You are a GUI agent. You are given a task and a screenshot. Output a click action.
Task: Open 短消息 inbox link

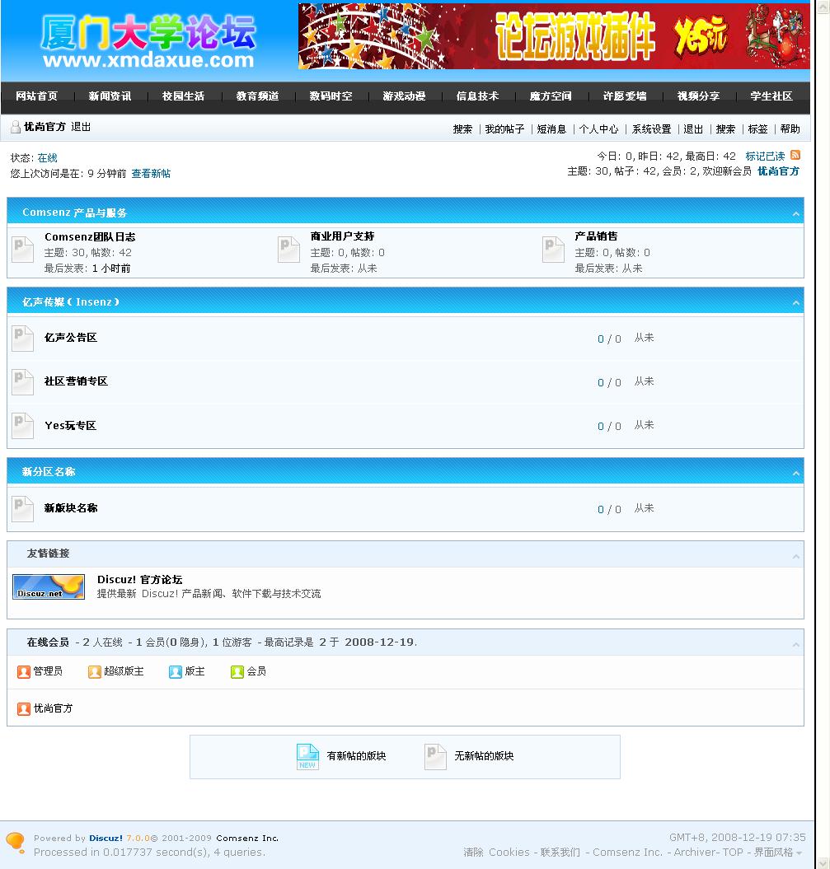click(x=551, y=129)
